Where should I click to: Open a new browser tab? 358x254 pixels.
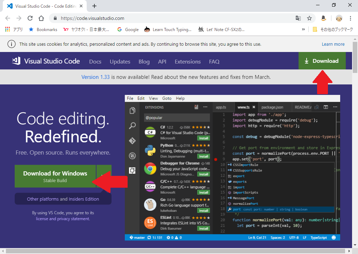coord(94,6)
